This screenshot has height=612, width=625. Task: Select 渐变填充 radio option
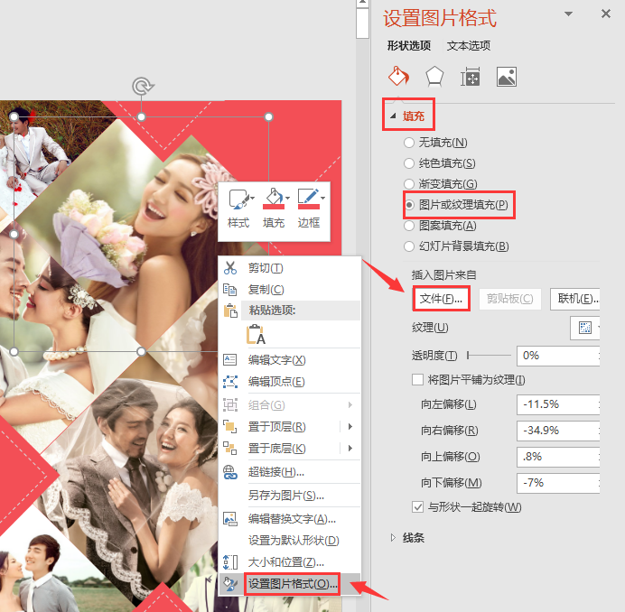click(x=409, y=183)
